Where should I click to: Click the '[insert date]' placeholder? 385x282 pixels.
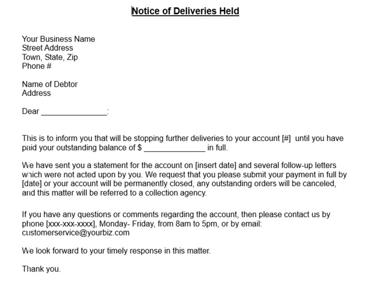click(216, 165)
